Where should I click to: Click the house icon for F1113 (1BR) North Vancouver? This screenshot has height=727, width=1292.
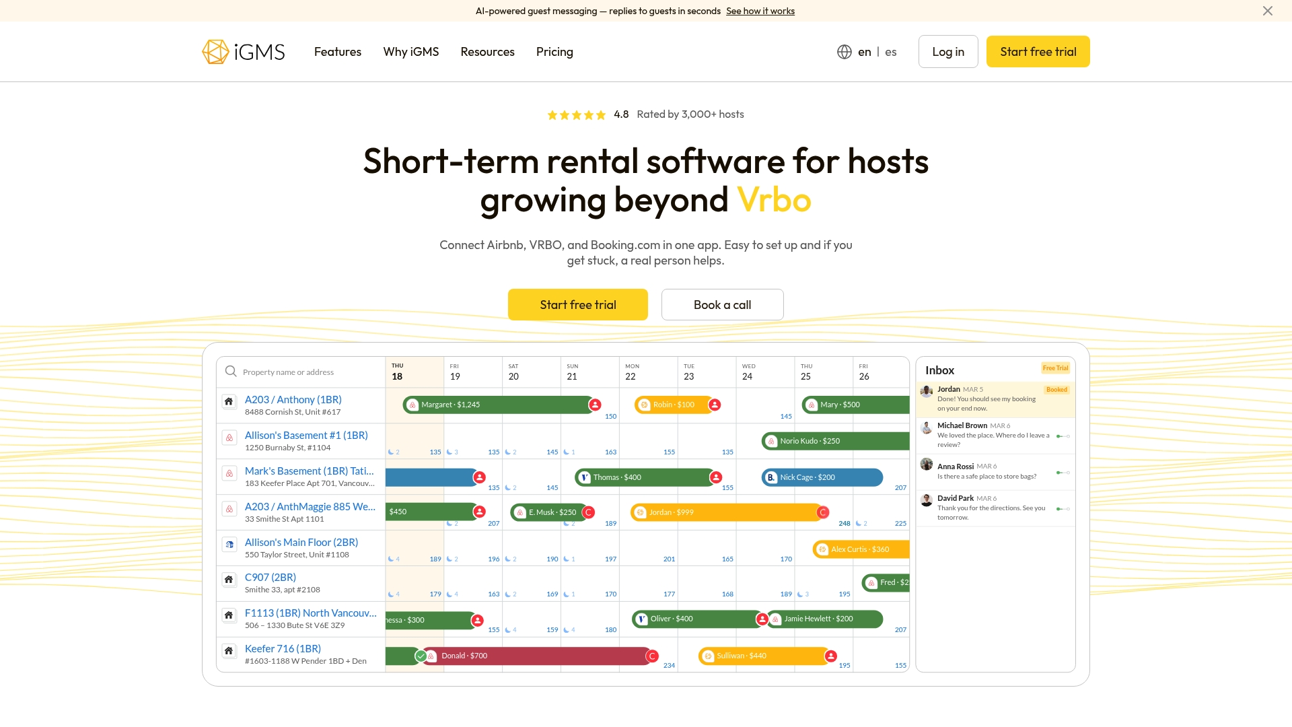pos(229,615)
